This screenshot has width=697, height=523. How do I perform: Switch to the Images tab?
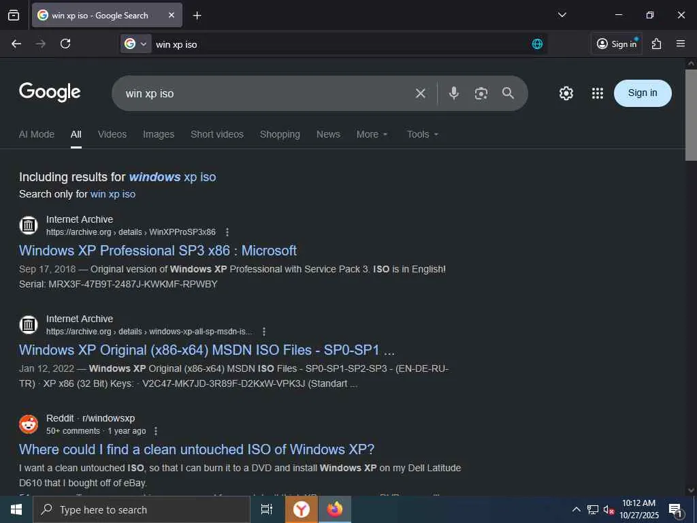[159, 134]
